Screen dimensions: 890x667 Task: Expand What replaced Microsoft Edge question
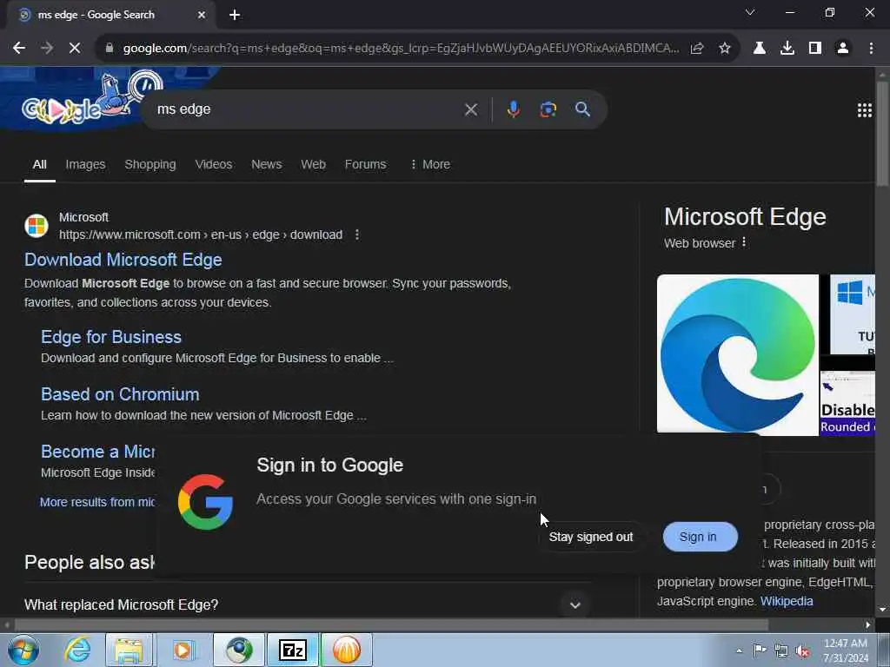(307, 604)
